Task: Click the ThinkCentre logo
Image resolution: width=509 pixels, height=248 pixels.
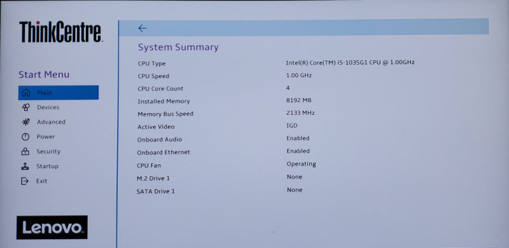Action: [60, 32]
